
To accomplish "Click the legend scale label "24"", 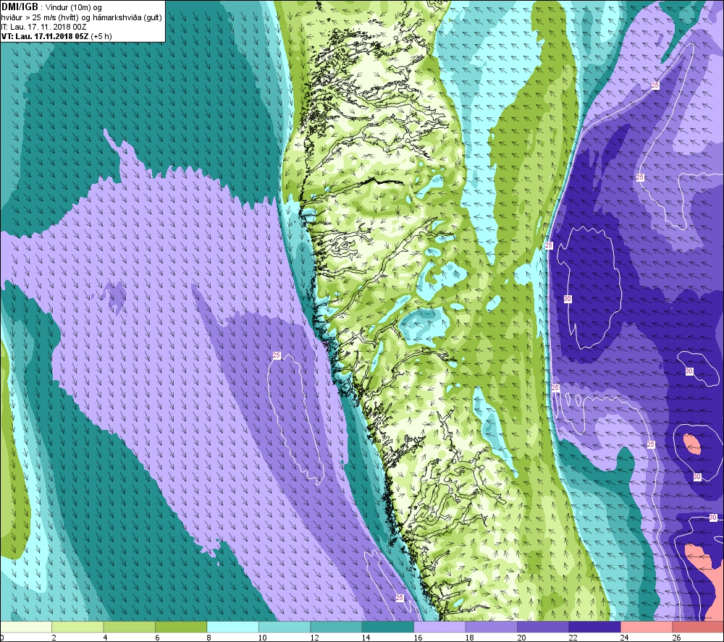I will [624, 638].
